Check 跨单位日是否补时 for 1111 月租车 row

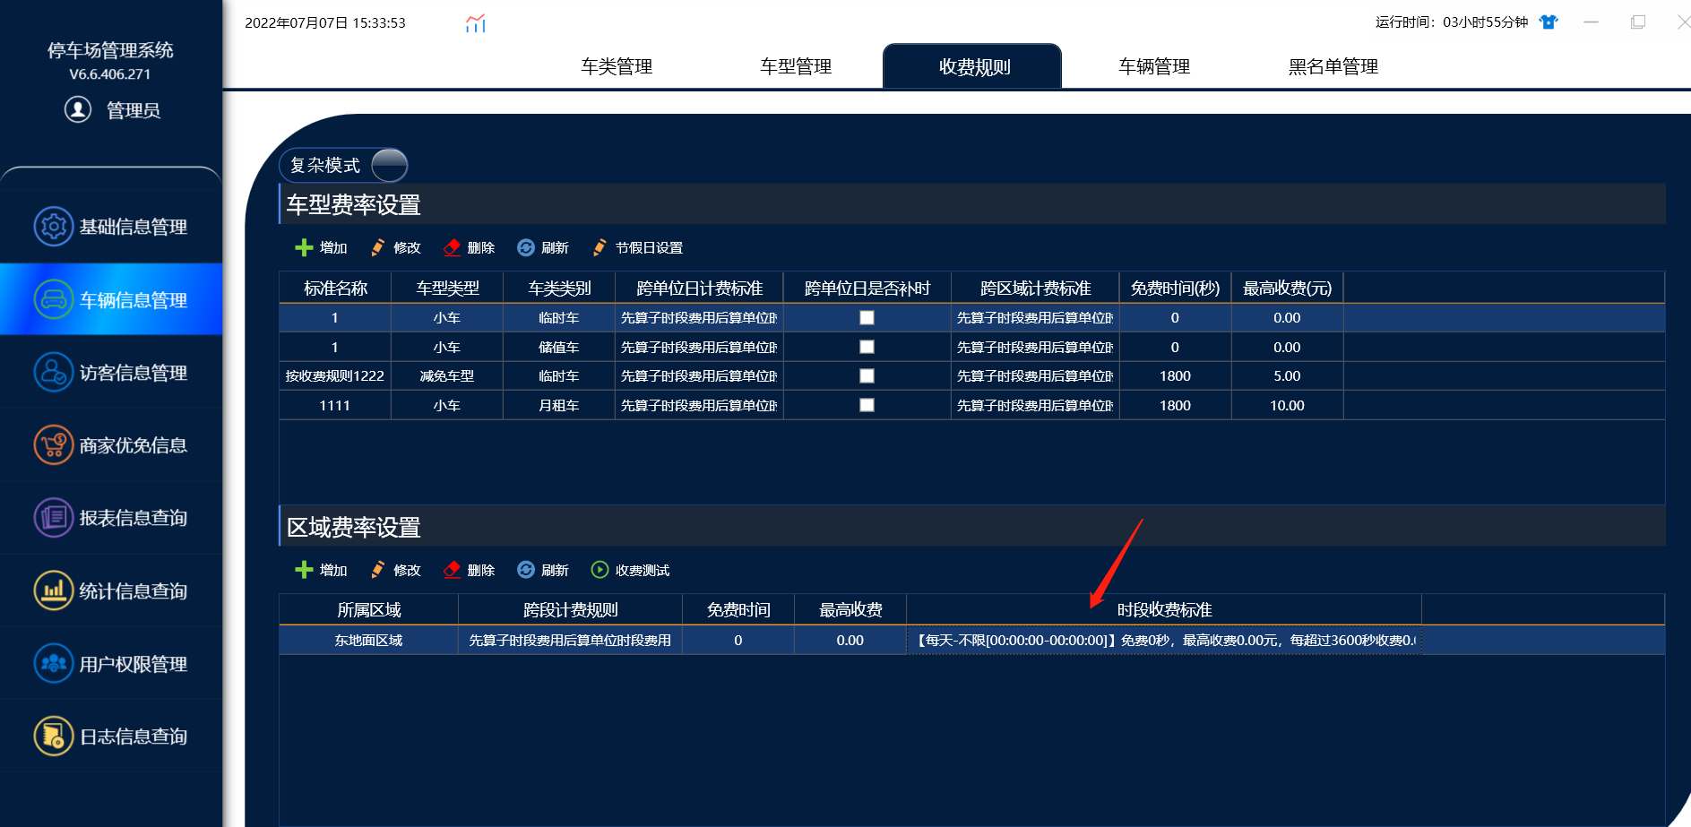[x=867, y=405]
